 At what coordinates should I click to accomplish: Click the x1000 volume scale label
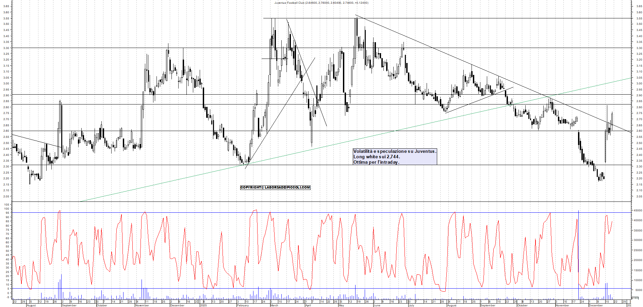635,298
